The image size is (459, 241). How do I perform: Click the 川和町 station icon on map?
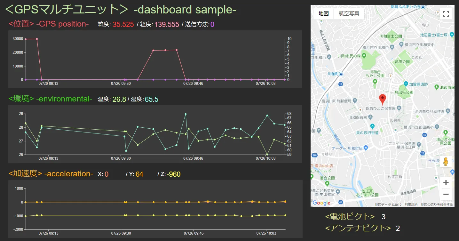[341, 74]
